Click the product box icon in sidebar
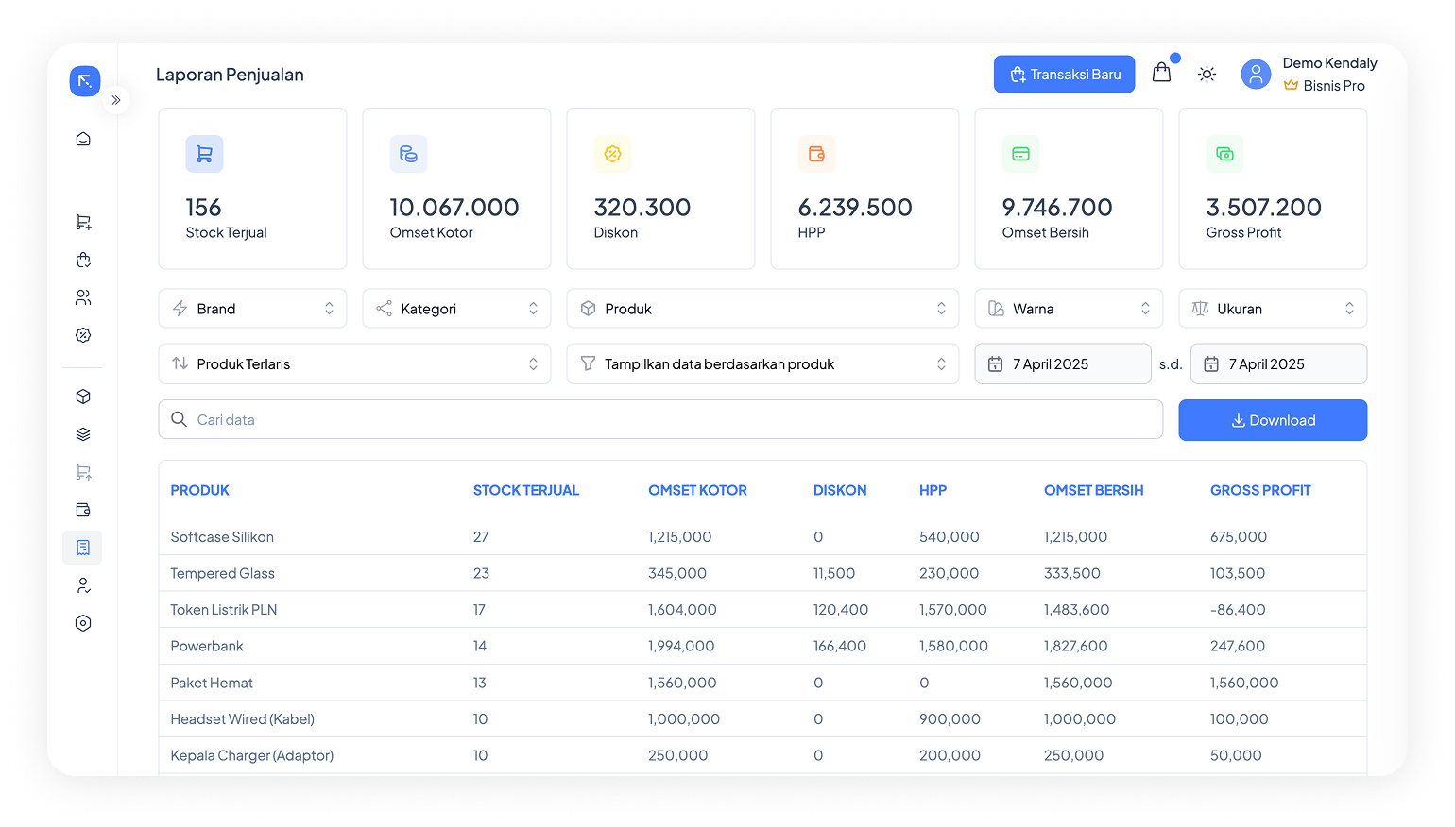Screen dimensions: 1455x827 point(83,397)
